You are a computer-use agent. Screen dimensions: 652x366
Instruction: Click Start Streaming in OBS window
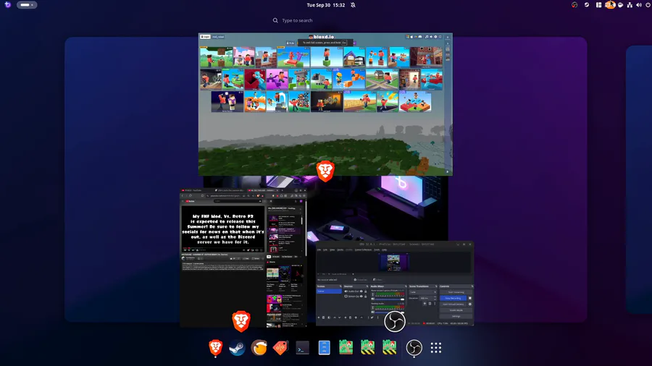(456, 292)
